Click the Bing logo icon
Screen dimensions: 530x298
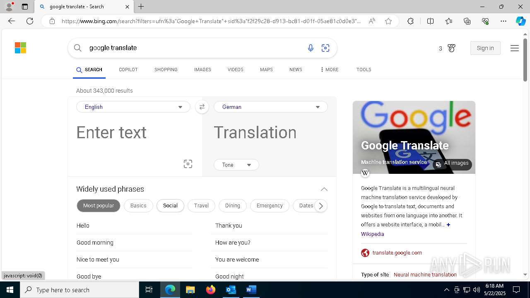20,48
